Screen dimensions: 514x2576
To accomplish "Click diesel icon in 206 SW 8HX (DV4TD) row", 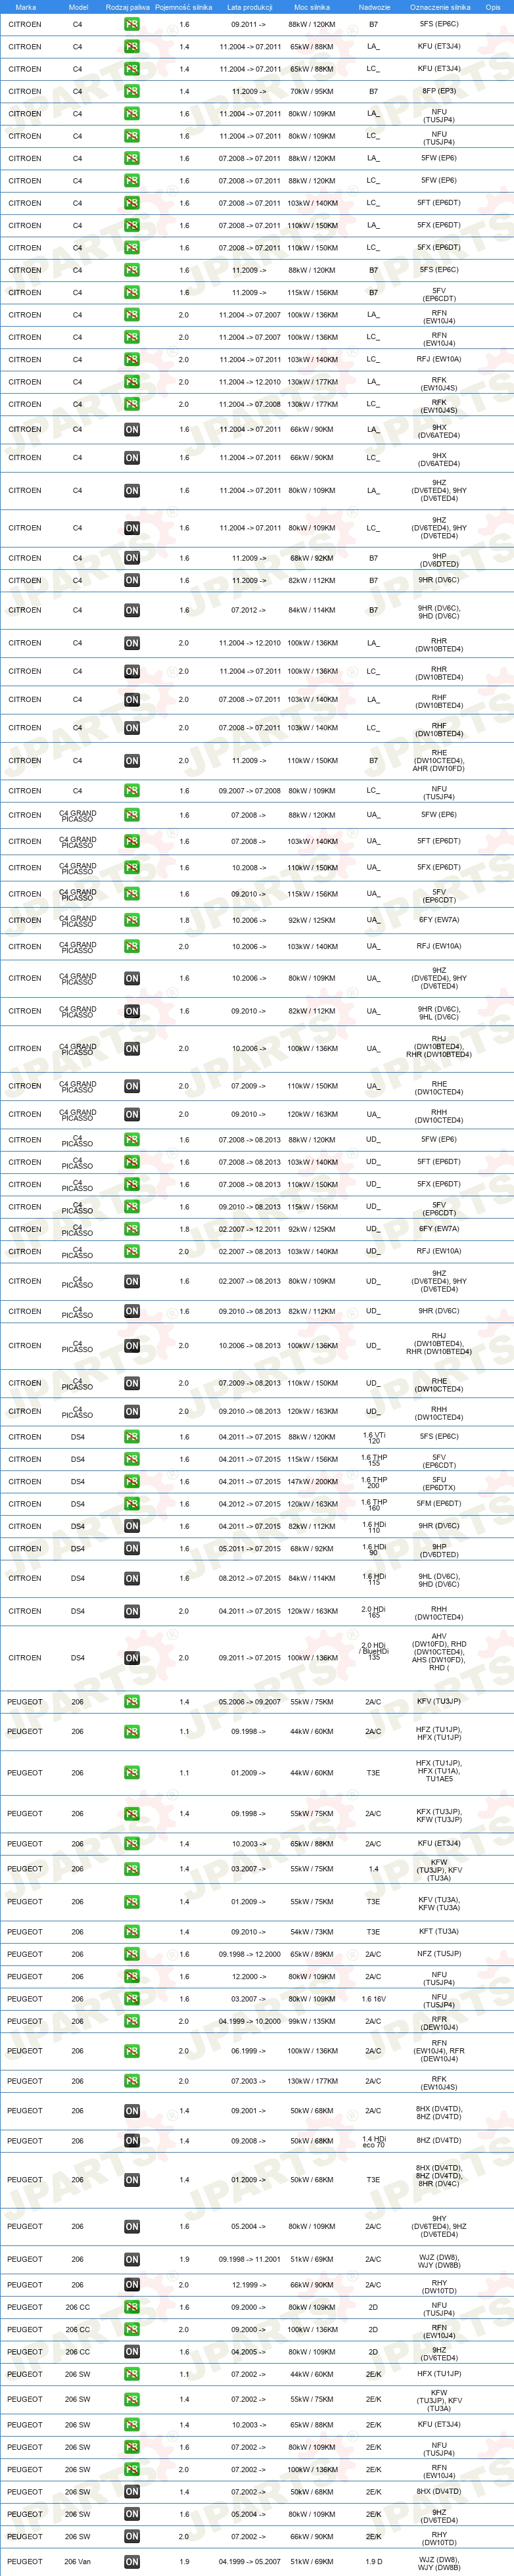I will click(x=132, y=2492).
